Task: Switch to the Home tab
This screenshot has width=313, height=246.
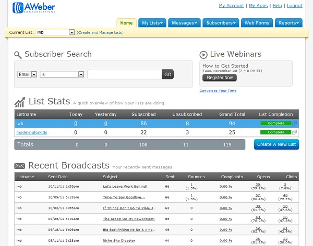Action: coord(126,23)
